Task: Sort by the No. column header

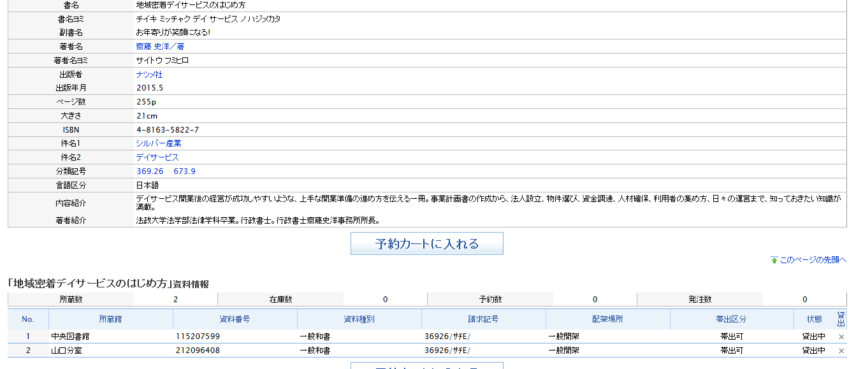Action: point(28,319)
